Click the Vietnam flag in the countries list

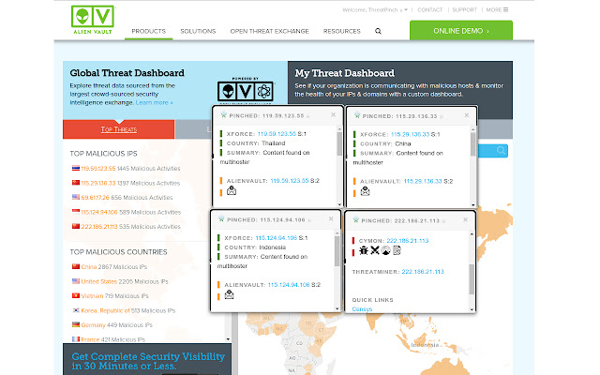tap(76, 295)
